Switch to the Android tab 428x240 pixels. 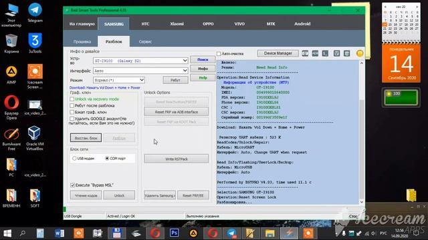[302, 24]
